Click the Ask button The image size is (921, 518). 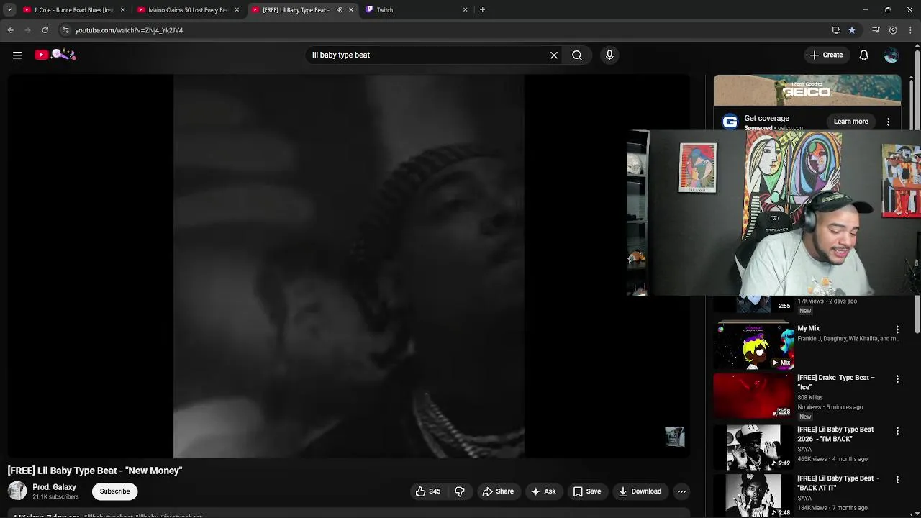click(543, 491)
